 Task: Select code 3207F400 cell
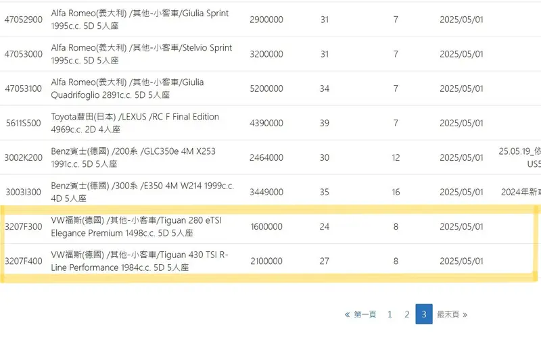24,261
